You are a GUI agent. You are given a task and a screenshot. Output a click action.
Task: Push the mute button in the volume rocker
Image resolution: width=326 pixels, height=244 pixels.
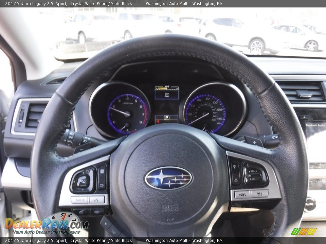pos(83,182)
